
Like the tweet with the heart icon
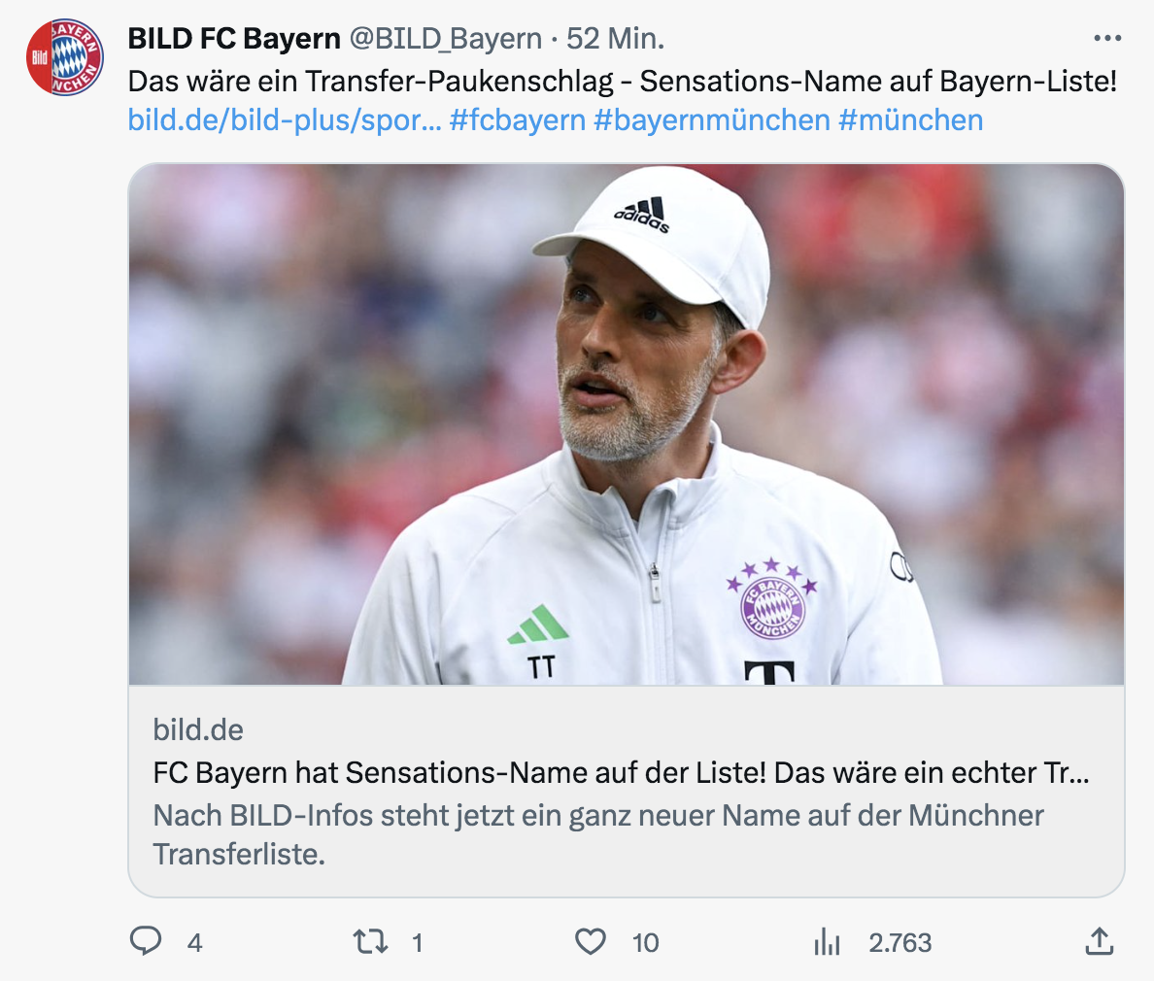591,941
